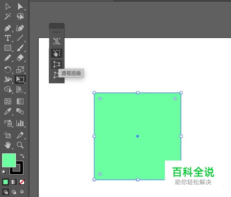Click the green Fill color box
Screen dimensions: 231x197
pos(9,160)
